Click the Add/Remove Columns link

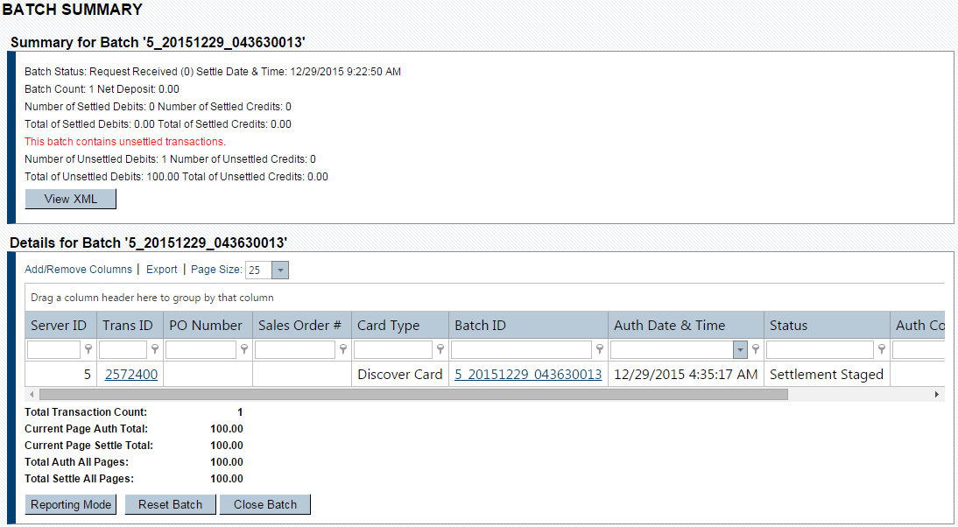point(78,270)
